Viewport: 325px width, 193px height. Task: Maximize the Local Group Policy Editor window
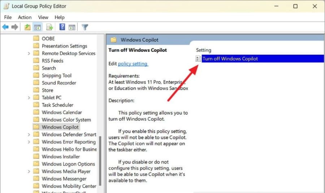tap(295, 6)
